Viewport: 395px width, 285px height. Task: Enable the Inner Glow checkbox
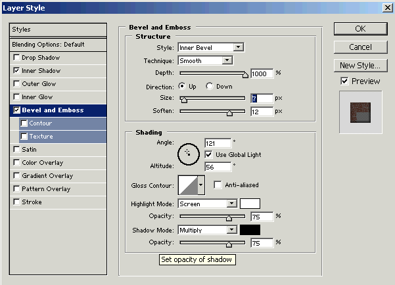click(x=16, y=97)
